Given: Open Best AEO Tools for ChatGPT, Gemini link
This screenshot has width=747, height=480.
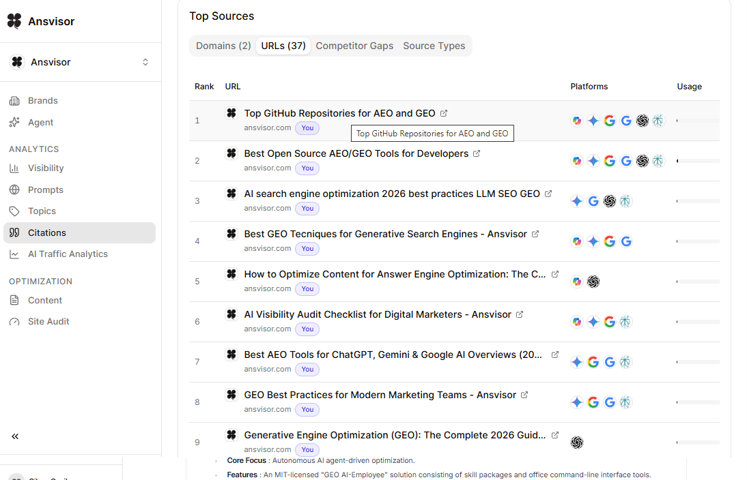Looking at the screenshot, I should (393, 355).
